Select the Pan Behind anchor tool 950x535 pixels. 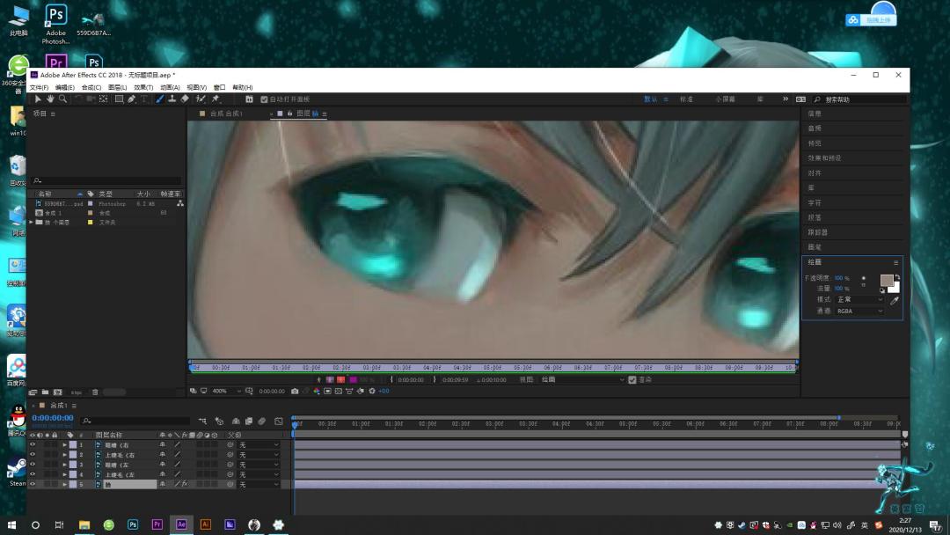coord(104,99)
